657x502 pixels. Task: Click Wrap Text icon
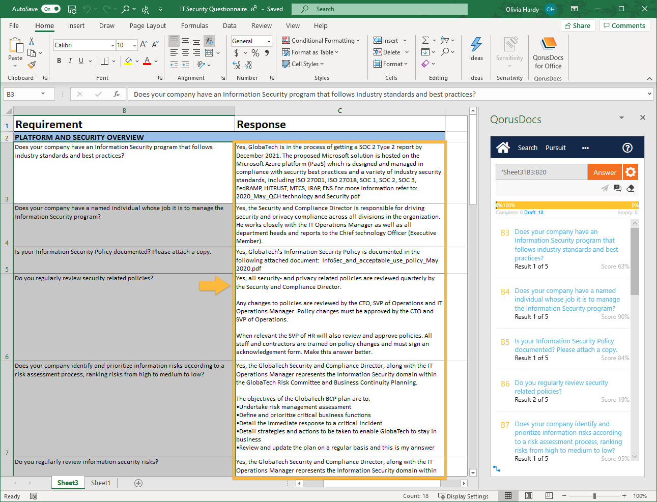point(209,41)
